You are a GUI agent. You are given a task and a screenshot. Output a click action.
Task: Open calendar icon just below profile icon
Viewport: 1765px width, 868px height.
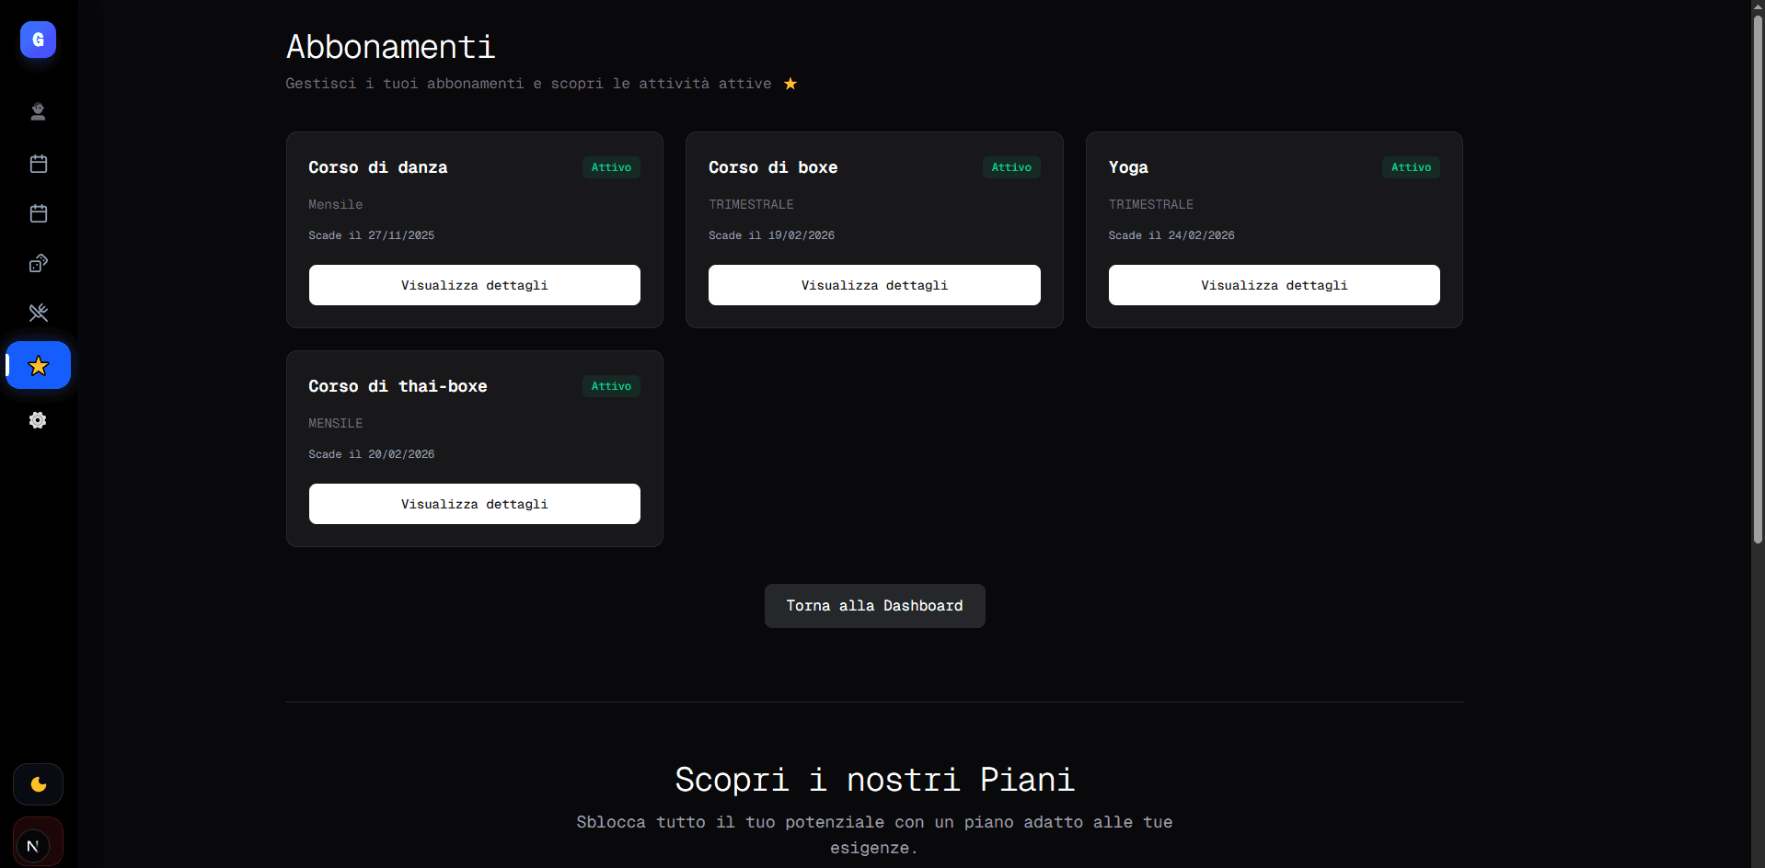(x=38, y=164)
